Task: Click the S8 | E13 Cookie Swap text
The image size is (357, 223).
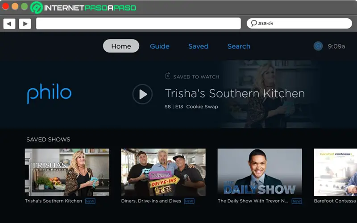Action: pos(191,107)
